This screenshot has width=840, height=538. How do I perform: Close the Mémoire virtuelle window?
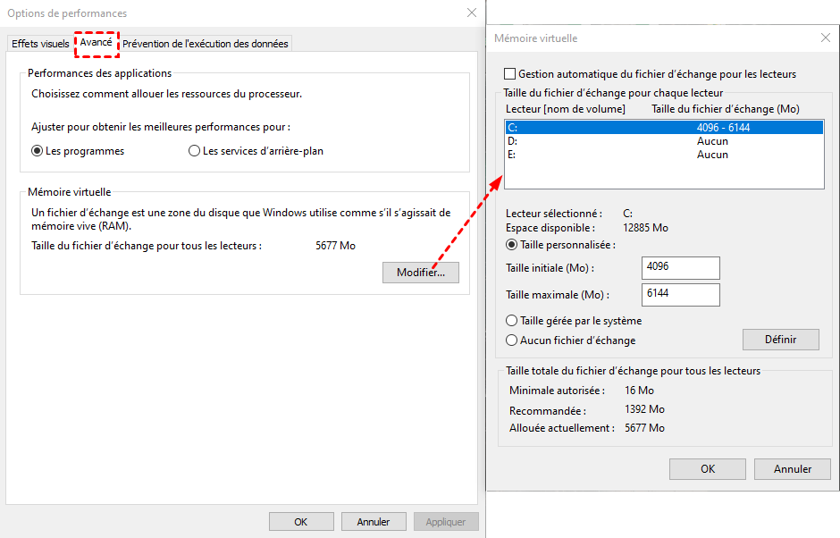[x=825, y=38]
